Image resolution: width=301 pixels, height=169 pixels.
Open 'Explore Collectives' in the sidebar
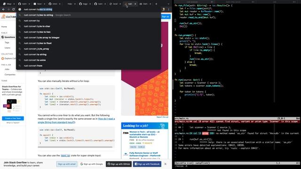coord(10,58)
